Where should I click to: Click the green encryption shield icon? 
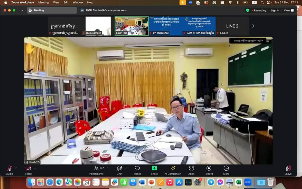(x=248, y=10)
